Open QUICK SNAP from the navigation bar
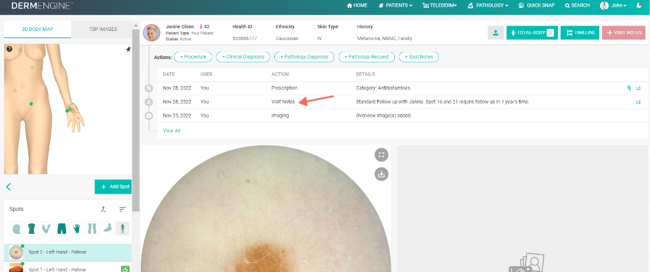 pyautogui.click(x=537, y=5)
